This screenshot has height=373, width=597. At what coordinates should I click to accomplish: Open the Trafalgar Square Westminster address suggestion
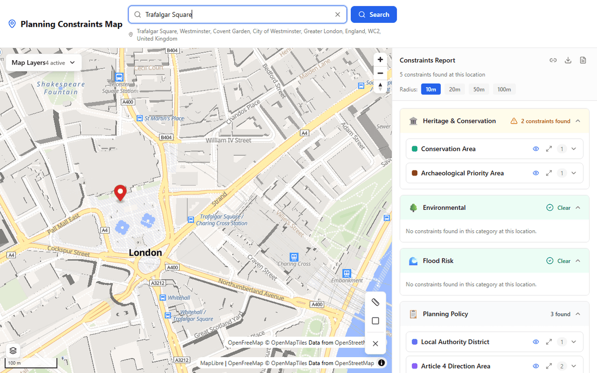pos(259,34)
